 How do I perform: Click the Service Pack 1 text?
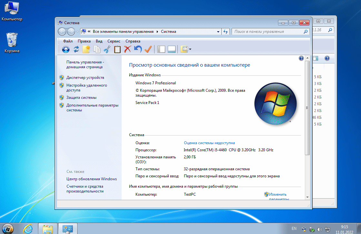pyautogui.click(x=147, y=103)
